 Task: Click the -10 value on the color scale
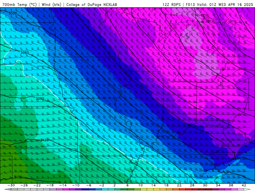pyautogui.click(x=76, y=185)
